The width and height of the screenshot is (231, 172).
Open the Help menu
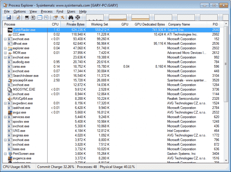[83, 11]
